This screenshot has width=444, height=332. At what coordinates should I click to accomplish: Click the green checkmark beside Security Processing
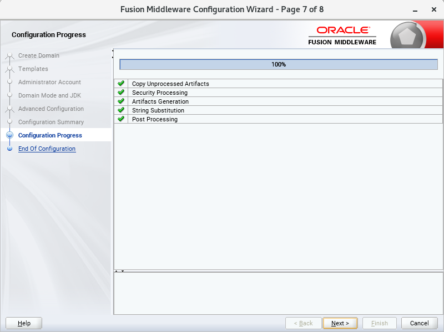coord(121,92)
